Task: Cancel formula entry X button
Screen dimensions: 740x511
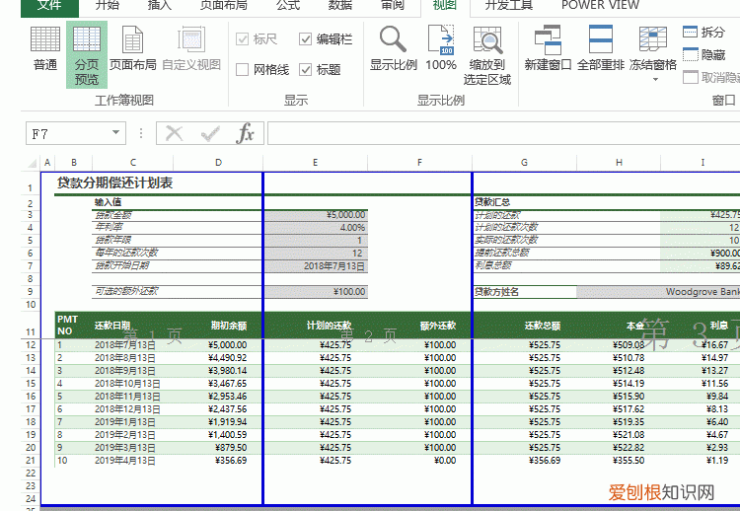Action: pyautogui.click(x=174, y=133)
